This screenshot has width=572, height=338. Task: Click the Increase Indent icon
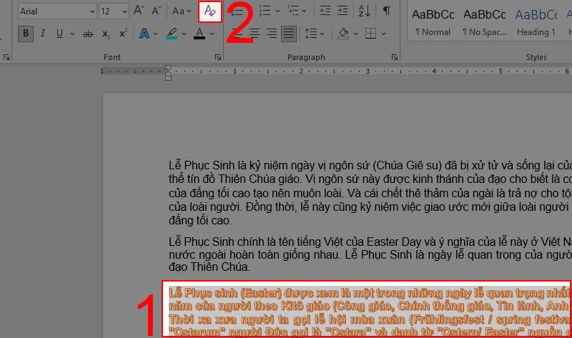coord(344,11)
